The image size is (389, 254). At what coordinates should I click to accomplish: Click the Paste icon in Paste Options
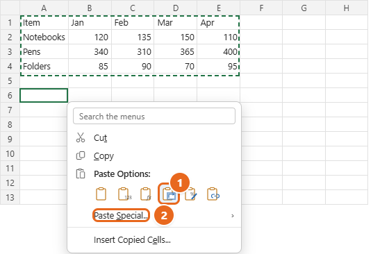101,194
